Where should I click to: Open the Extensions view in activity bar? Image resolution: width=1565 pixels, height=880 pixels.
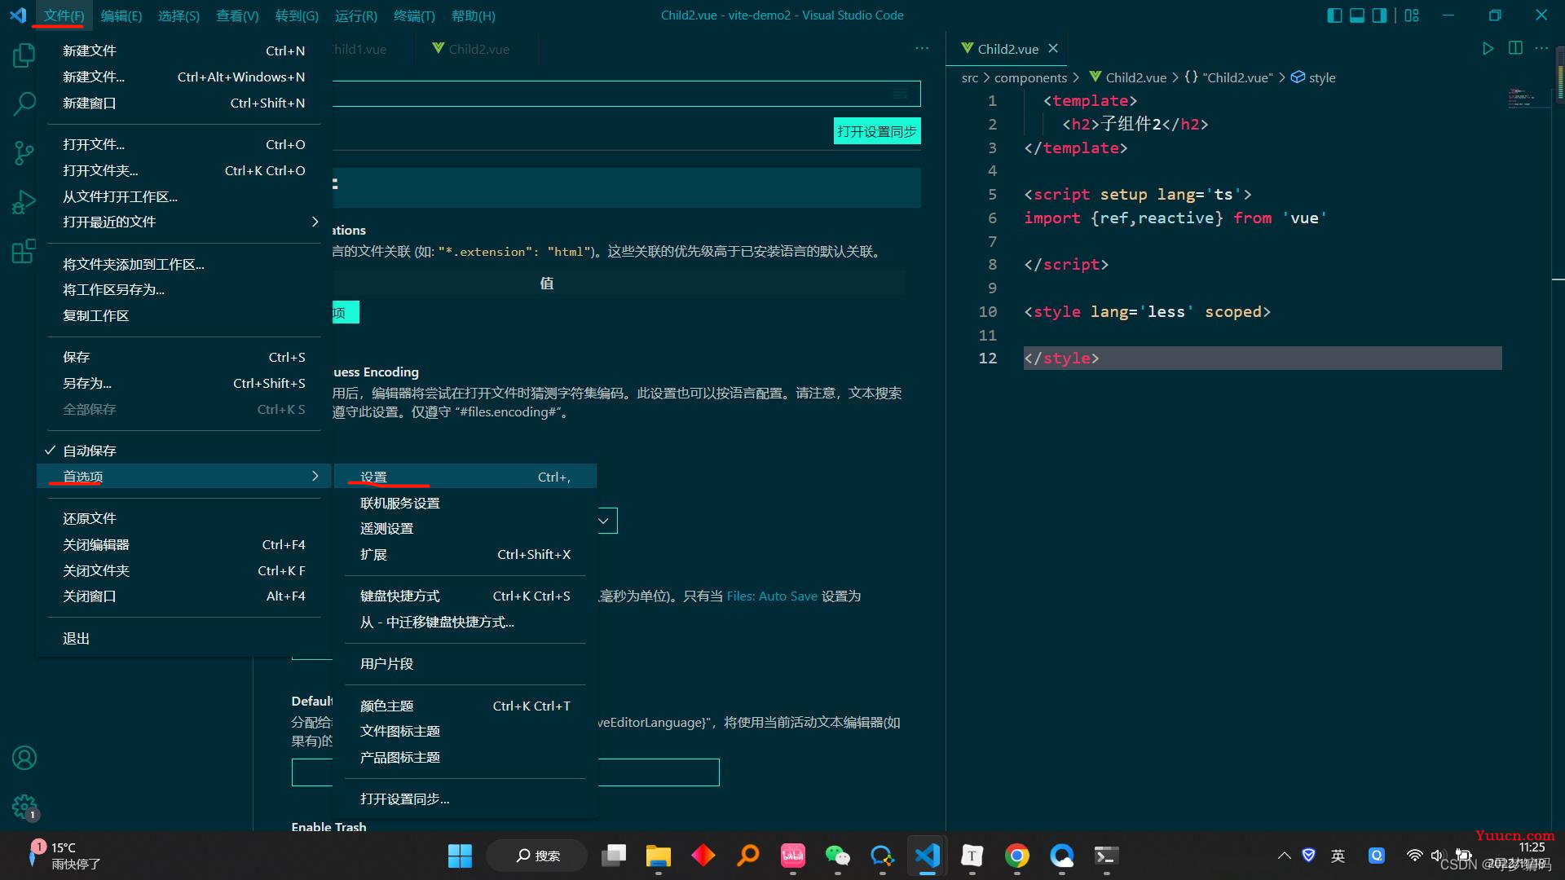point(24,250)
